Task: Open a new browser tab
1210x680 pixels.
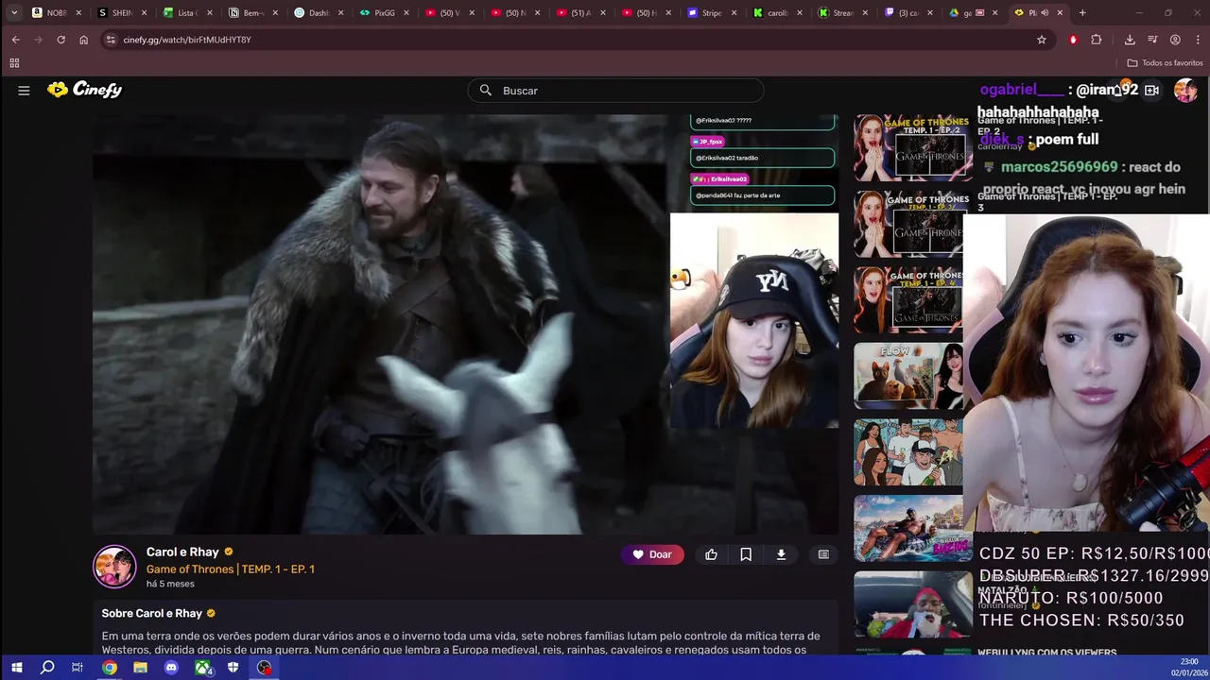Action: pos(1082,13)
